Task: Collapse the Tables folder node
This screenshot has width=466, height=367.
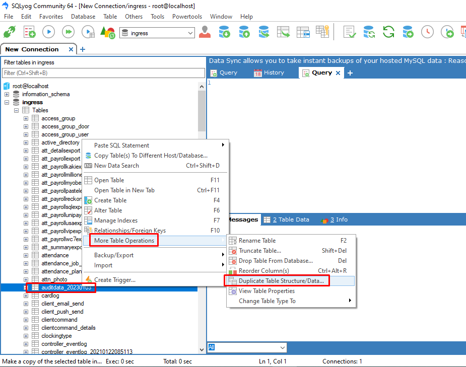Action: [x=16, y=110]
